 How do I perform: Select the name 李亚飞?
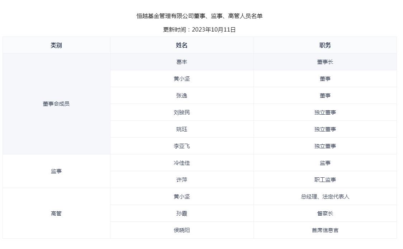pos(182,146)
